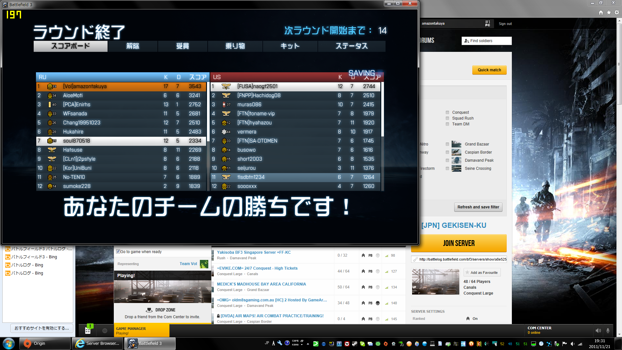
Task: Open the browser tools gear icon
Action: pyautogui.click(x=617, y=12)
